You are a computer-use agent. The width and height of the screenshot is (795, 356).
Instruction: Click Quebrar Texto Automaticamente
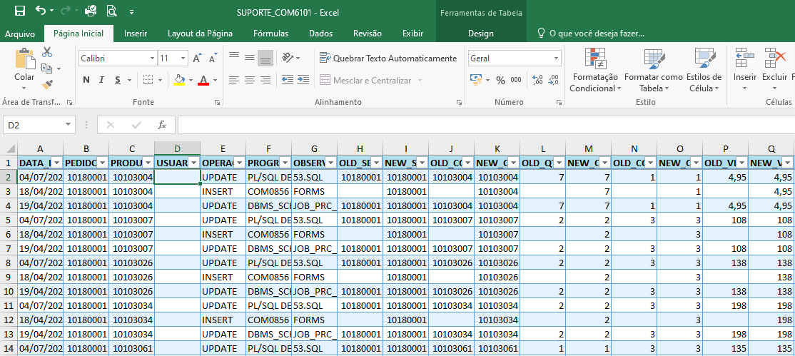pos(388,59)
